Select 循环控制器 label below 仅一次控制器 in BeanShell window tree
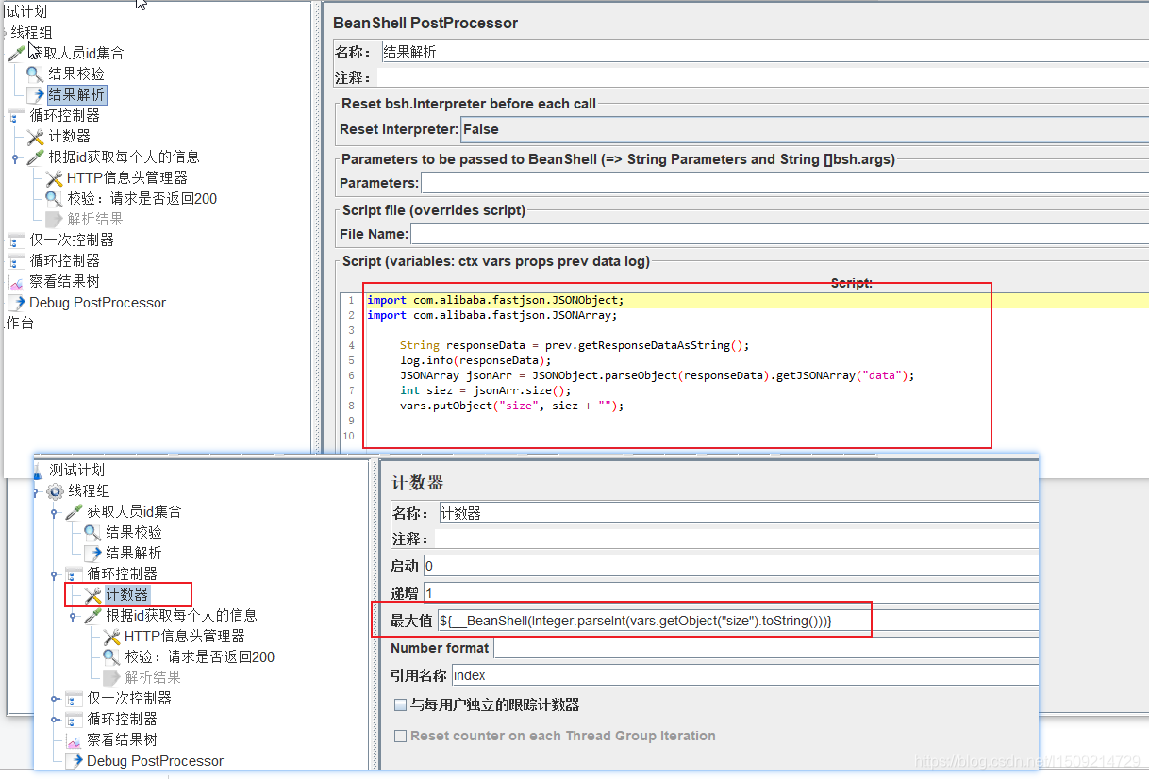The image size is (1149, 779). point(64,260)
